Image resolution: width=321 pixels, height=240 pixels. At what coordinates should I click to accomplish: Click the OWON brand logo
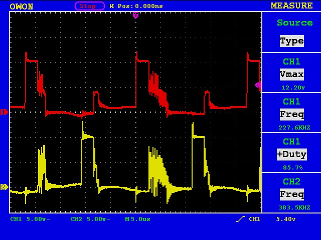tap(21, 6)
